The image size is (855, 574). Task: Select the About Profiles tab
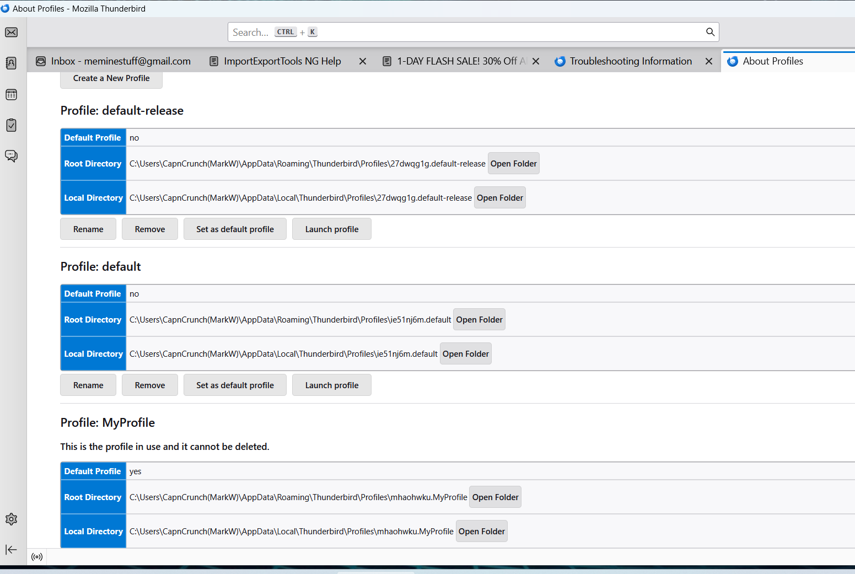pyautogui.click(x=788, y=61)
